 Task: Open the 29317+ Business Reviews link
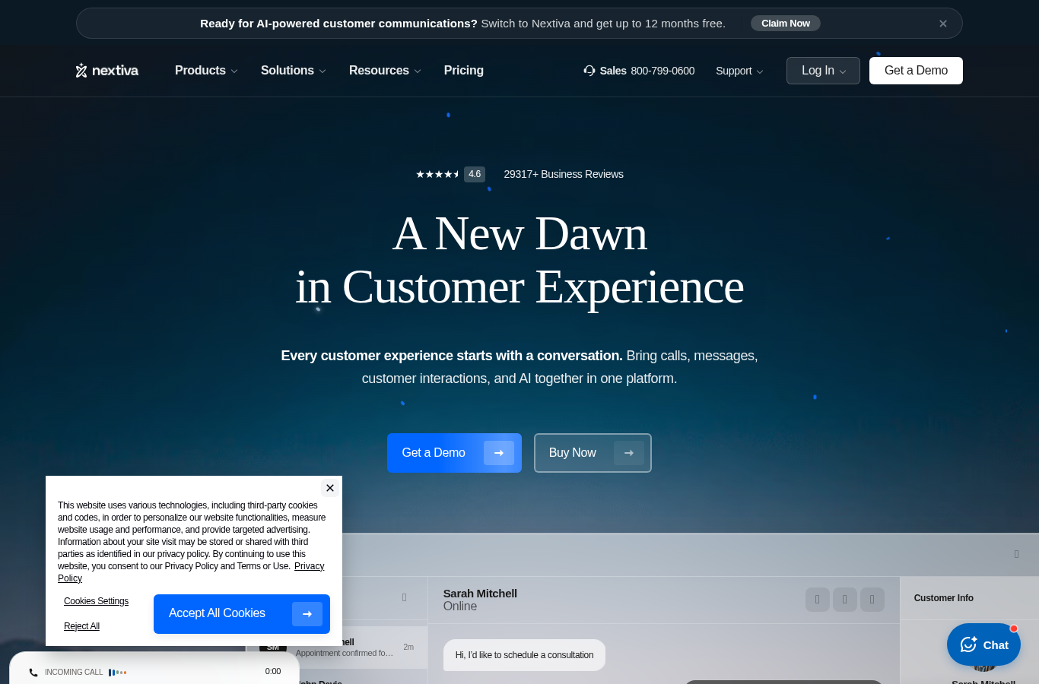tap(564, 174)
